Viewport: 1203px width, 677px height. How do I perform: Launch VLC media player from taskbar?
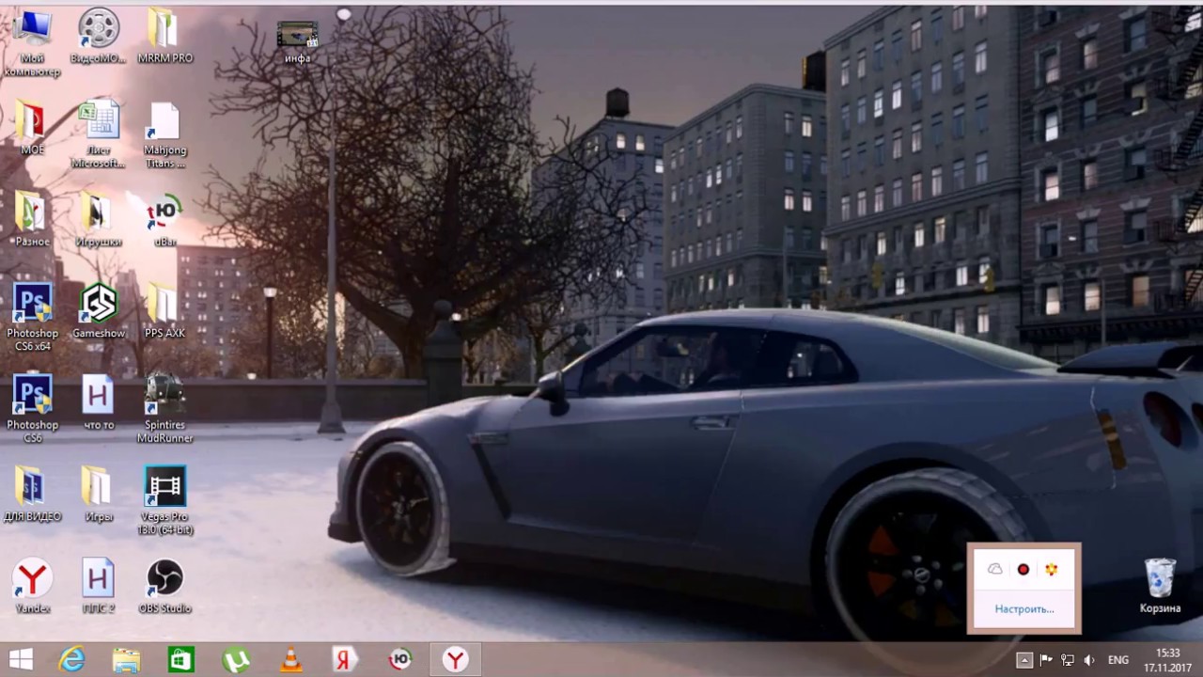[290, 660]
